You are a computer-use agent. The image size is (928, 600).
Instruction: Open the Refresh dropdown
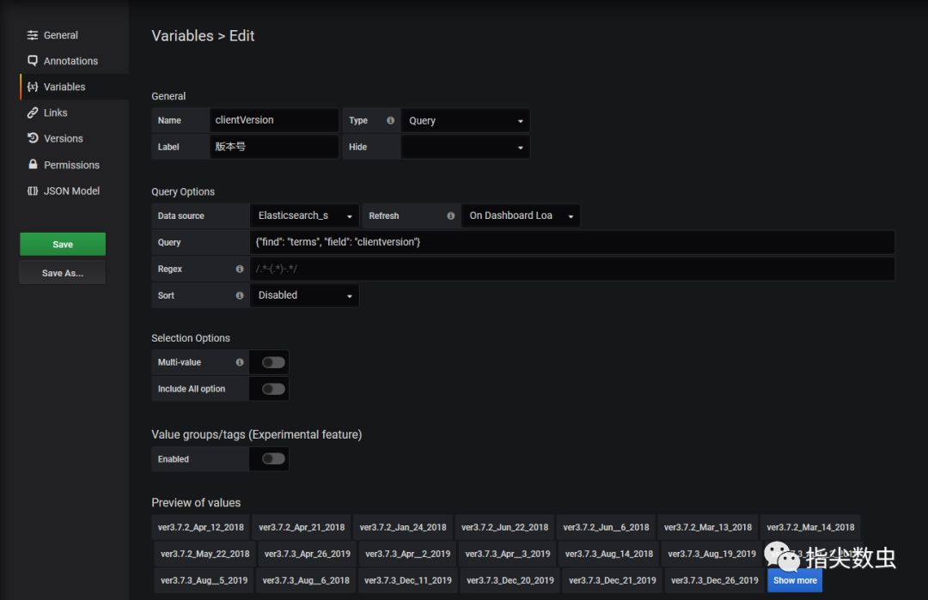pos(521,215)
